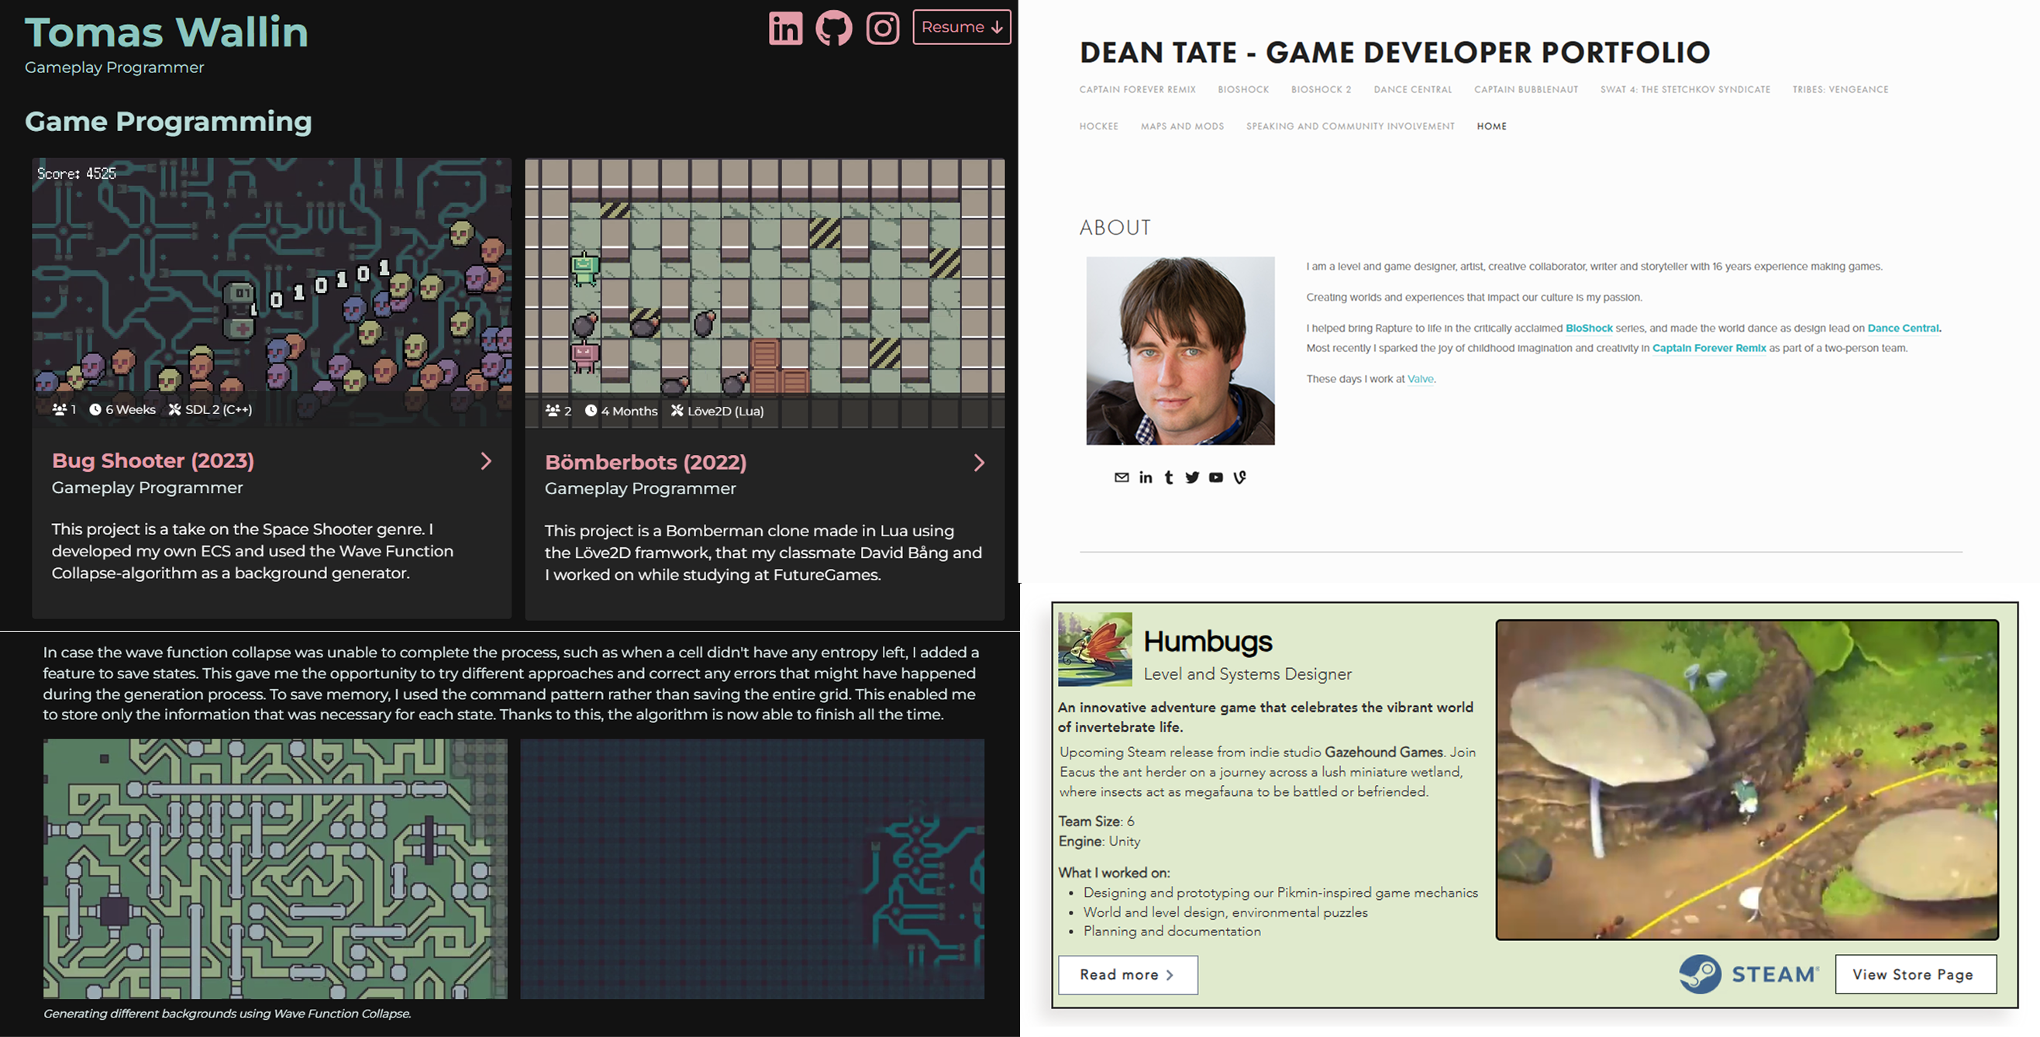
Task: Open the Tumblr icon under photo
Action: 1169,477
